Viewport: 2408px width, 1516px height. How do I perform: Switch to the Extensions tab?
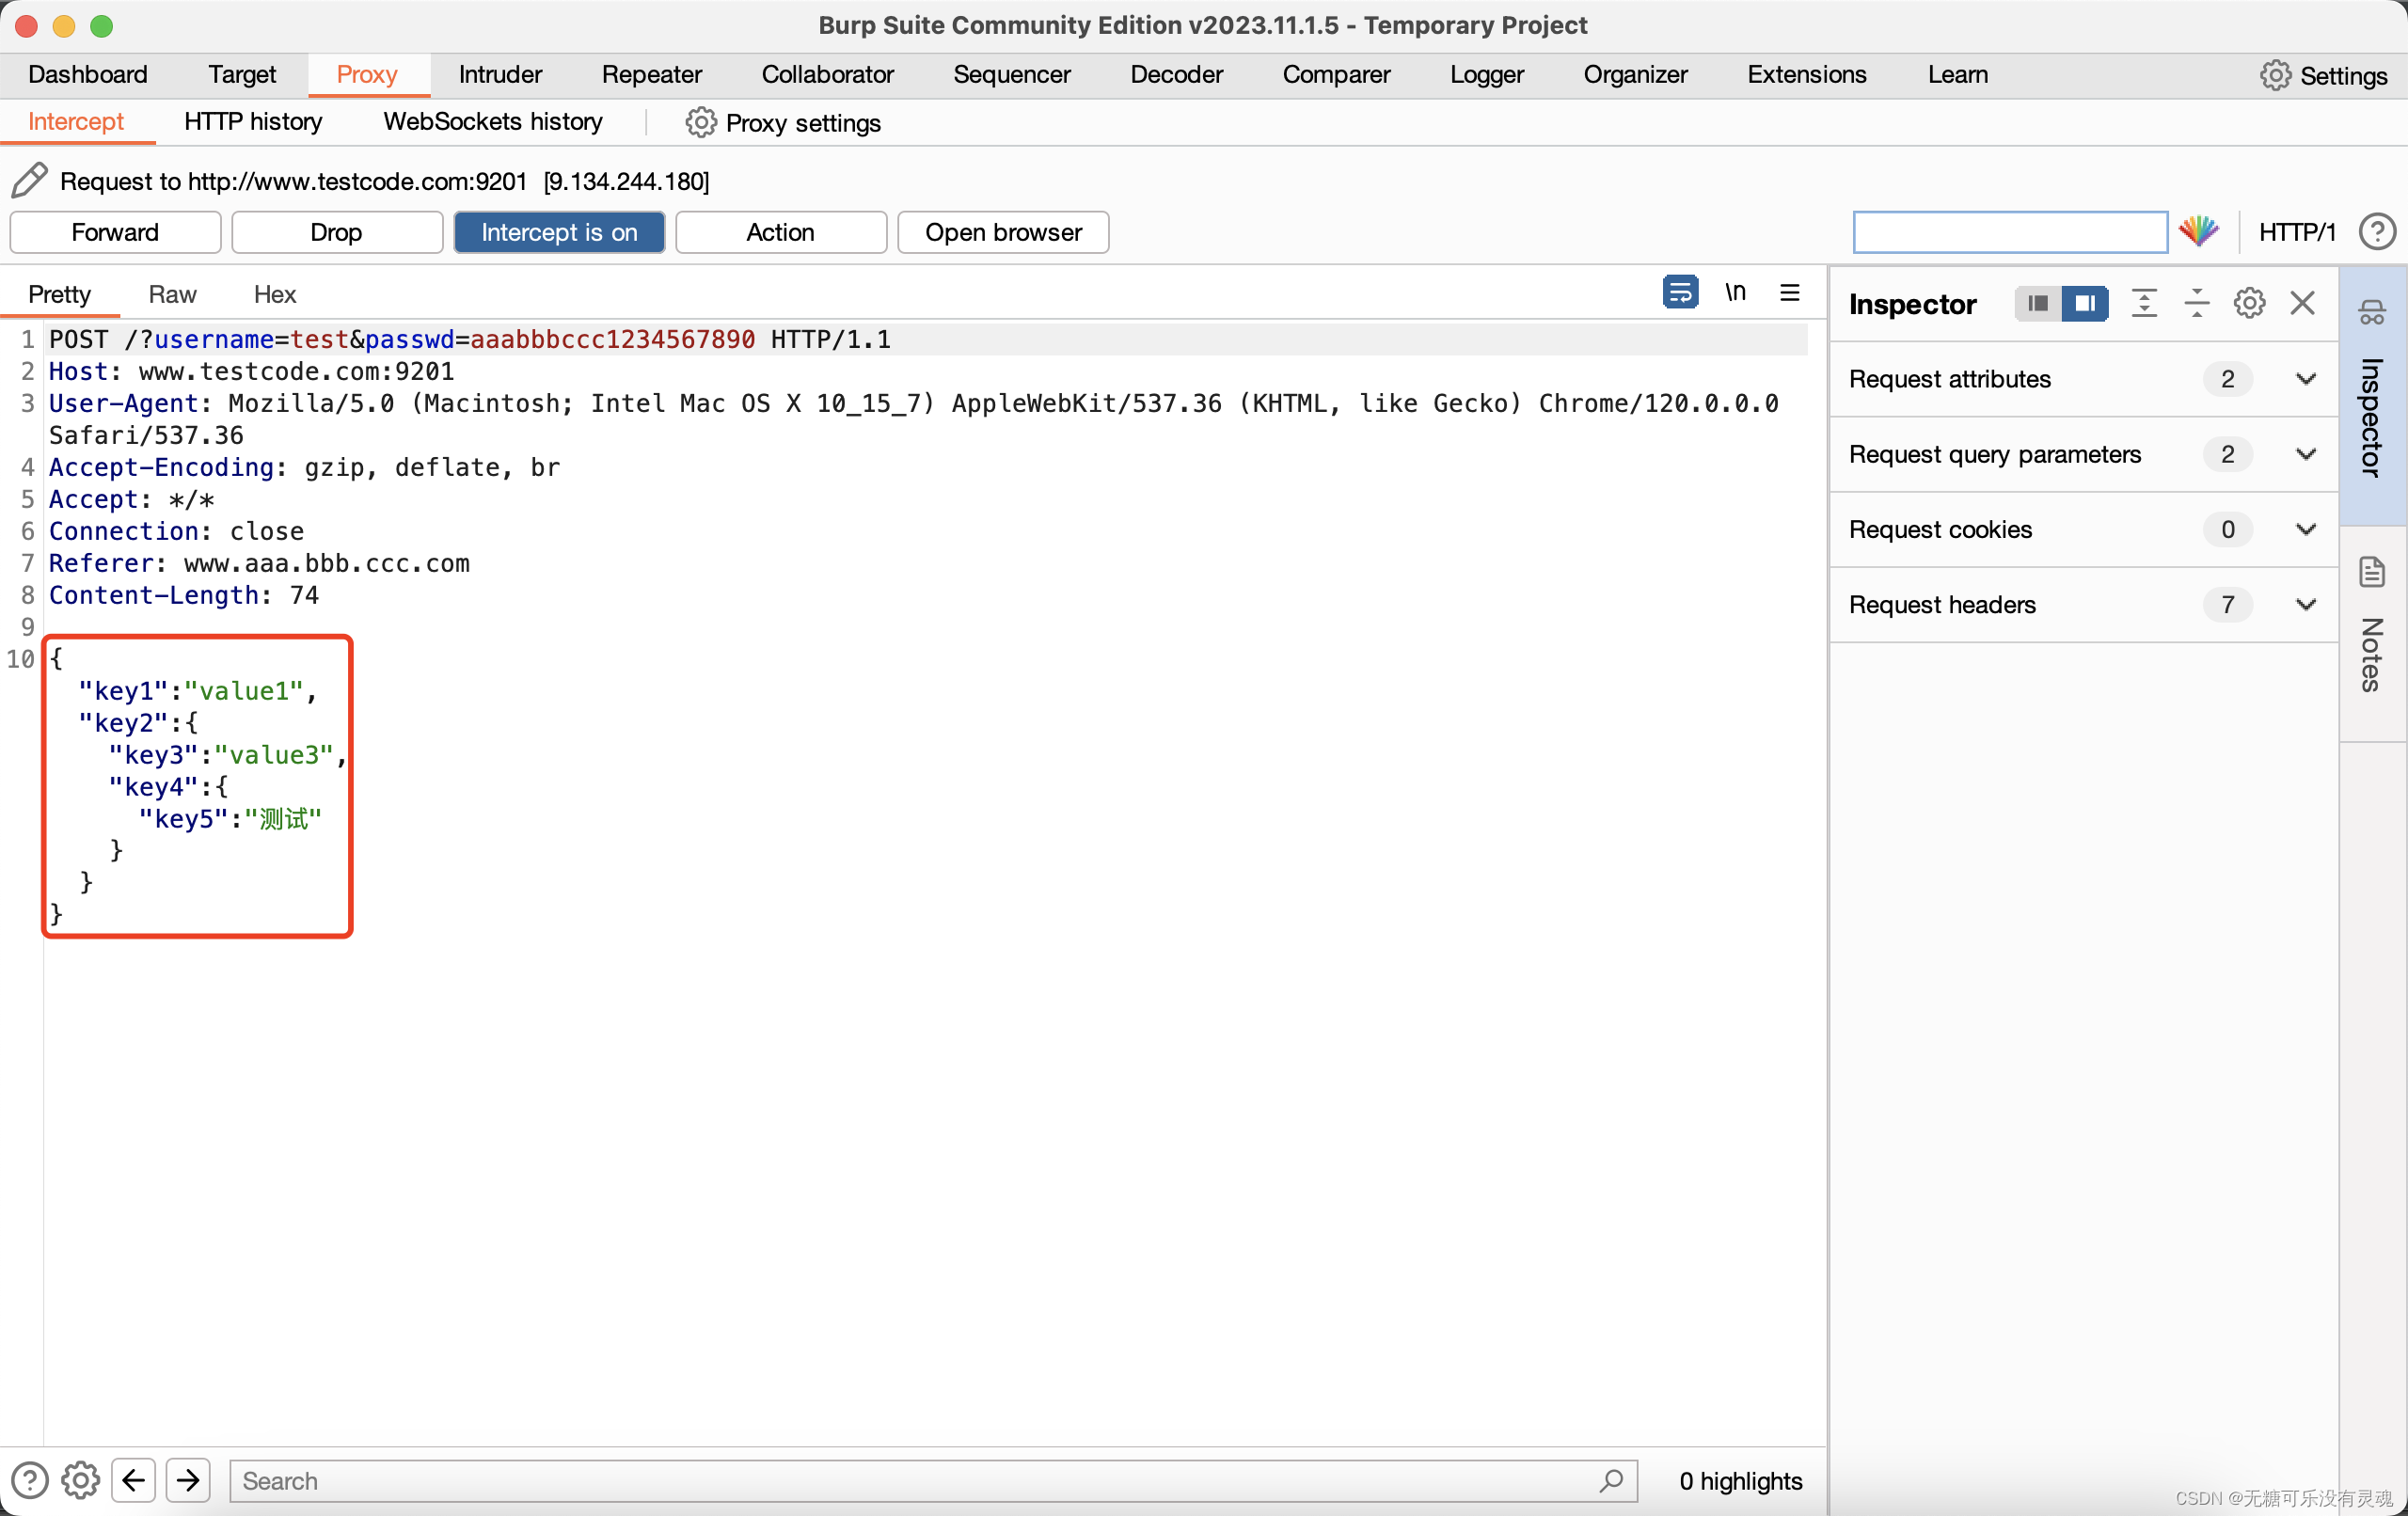point(1807,75)
